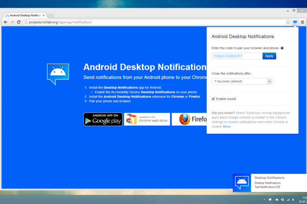Click the help question mark icon
307x204 pixels.
[x=282, y=48]
